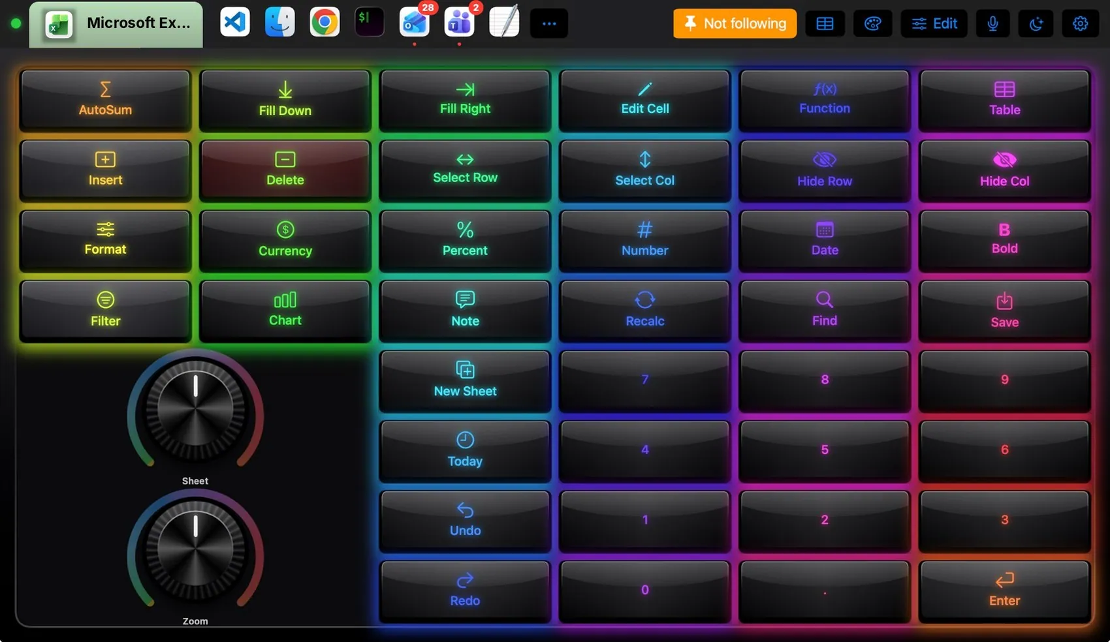Tap the Edit Cell pencil key
The height and width of the screenshot is (642, 1110).
tap(645, 100)
